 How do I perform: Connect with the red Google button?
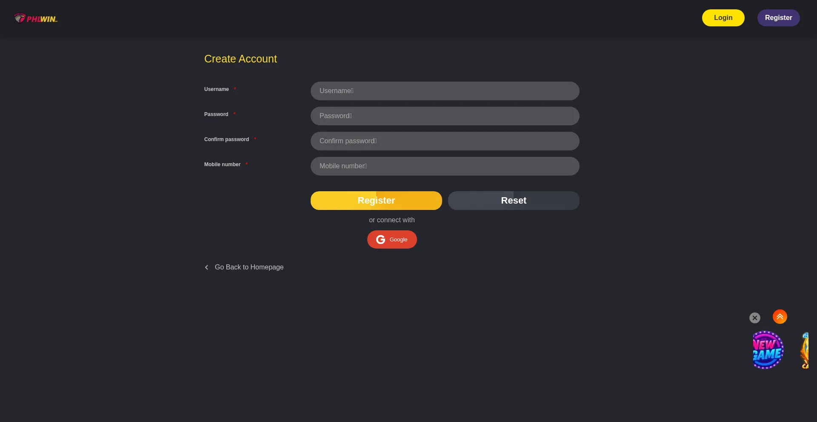[x=392, y=240]
